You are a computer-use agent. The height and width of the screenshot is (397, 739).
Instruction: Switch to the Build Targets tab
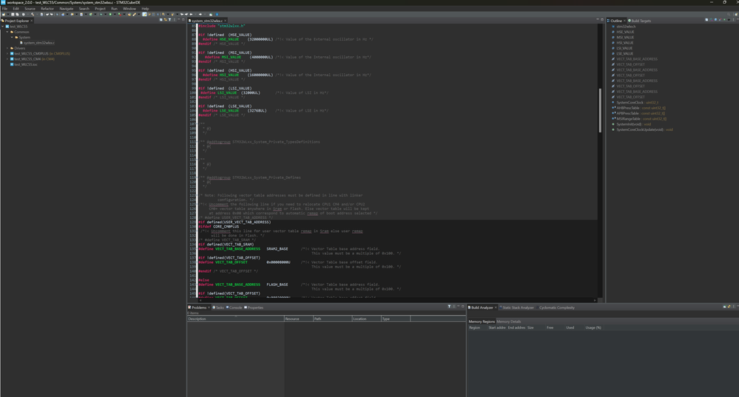640,21
